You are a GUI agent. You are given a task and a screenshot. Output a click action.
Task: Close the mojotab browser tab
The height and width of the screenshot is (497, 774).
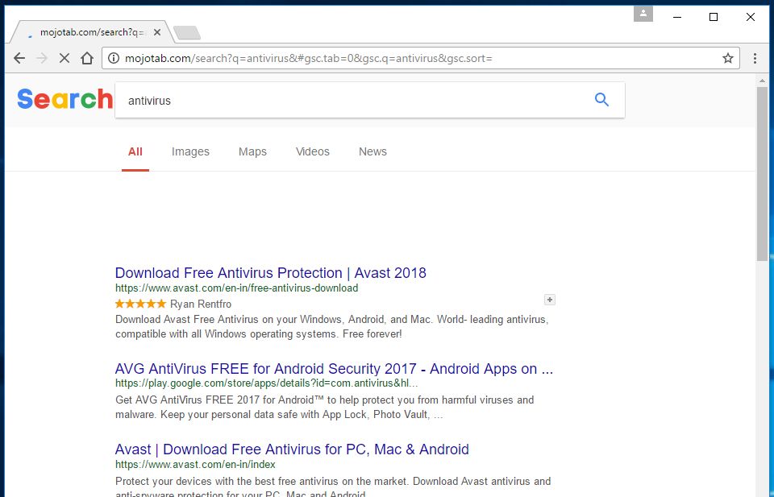point(157,32)
